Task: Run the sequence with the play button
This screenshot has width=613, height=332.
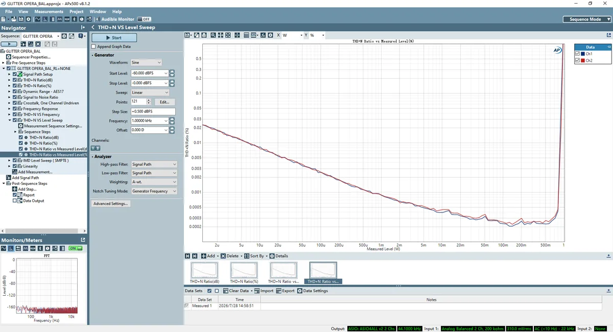Action: click(x=9, y=44)
